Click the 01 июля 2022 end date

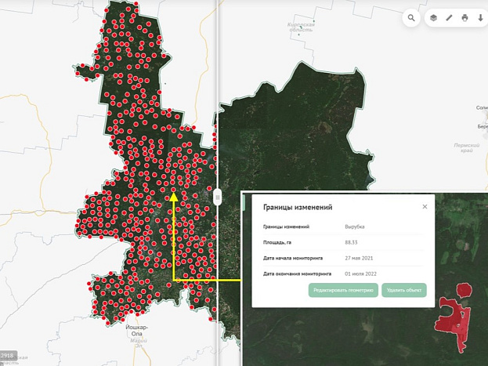[360, 274]
